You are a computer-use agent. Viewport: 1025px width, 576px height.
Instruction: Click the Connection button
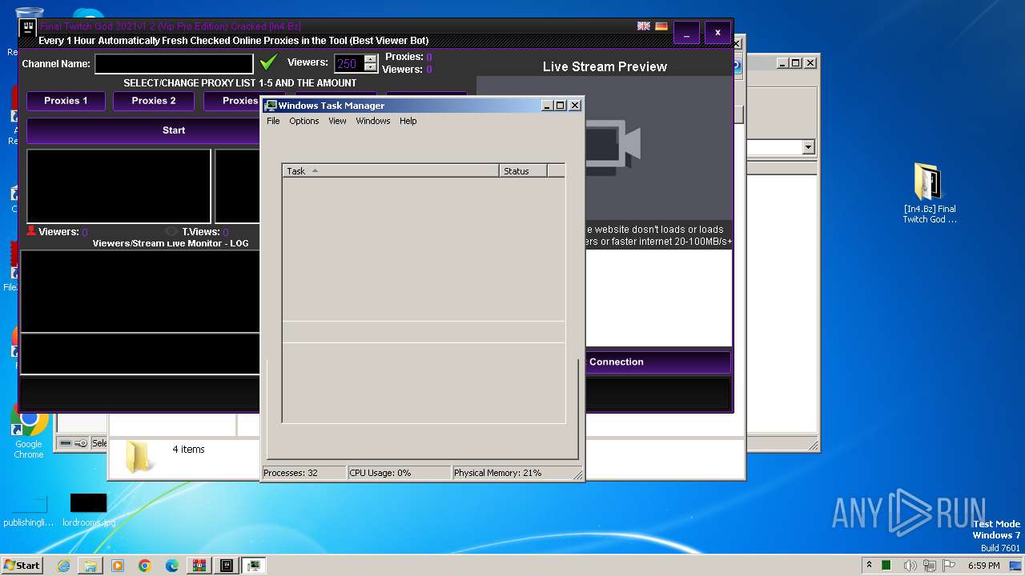click(658, 362)
